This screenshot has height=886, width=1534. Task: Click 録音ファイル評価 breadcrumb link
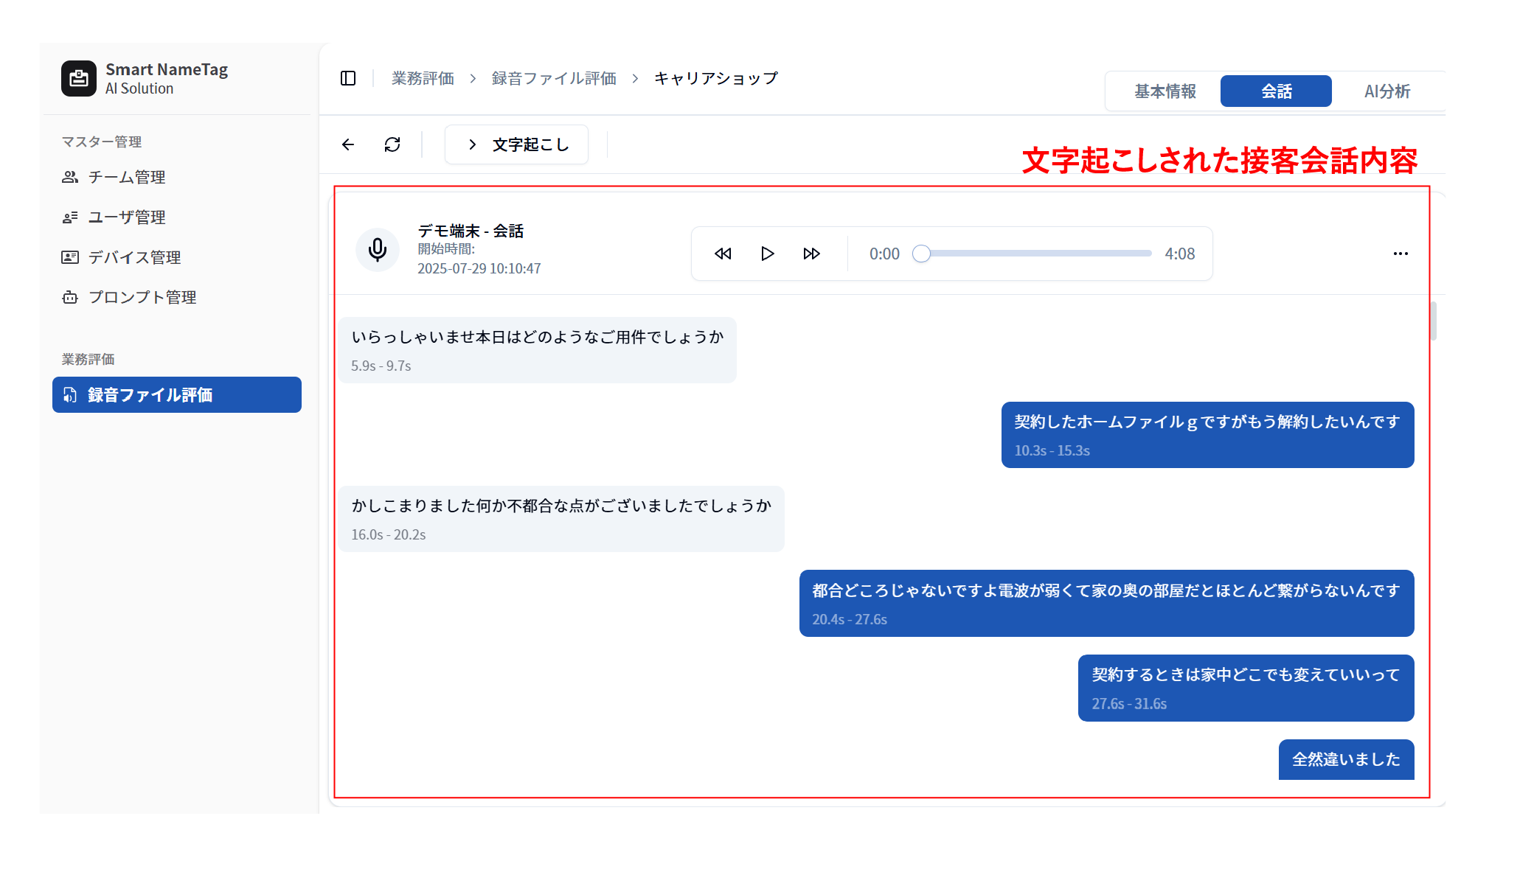point(554,78)
